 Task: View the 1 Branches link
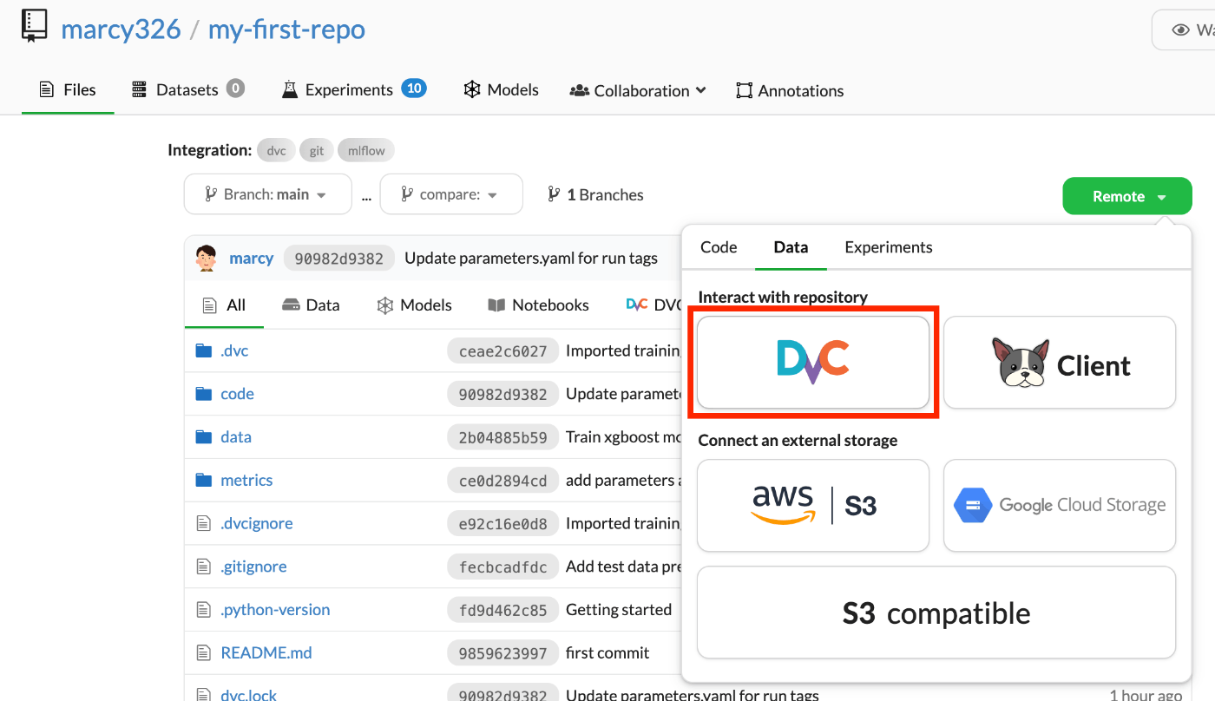point(595,194)
